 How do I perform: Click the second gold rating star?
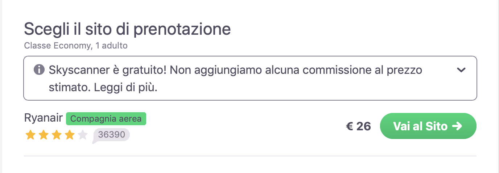[x=44, y=135]
